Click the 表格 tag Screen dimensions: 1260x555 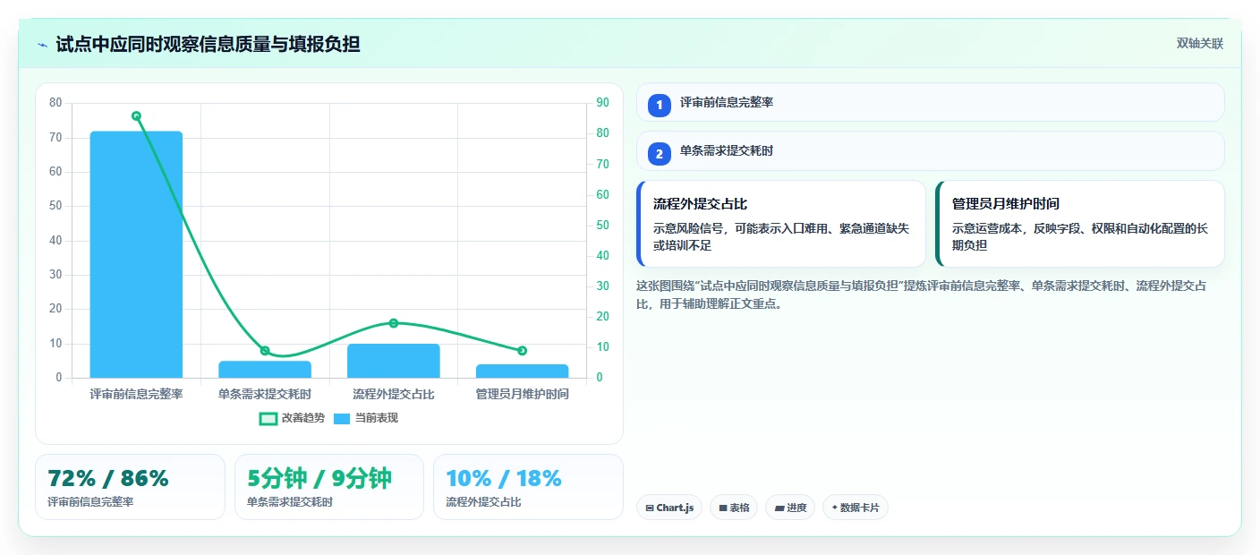pos(734,508)
